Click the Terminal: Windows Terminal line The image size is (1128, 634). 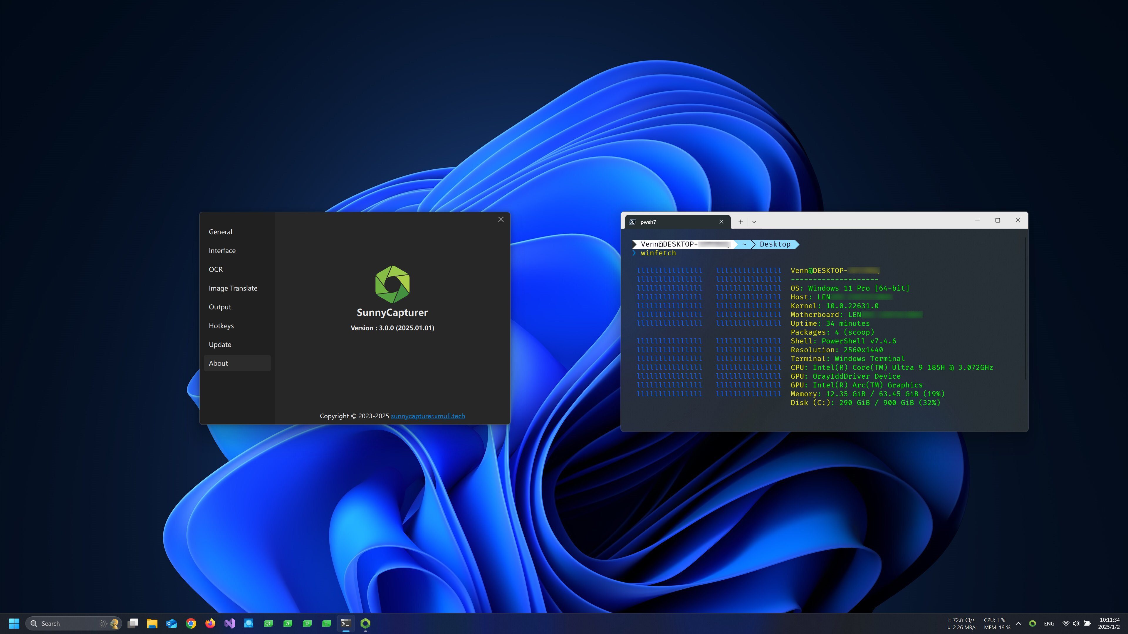[x=848, y=358]
